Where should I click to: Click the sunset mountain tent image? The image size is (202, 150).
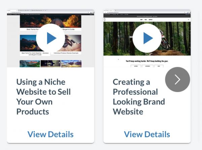tap(28, 43)
